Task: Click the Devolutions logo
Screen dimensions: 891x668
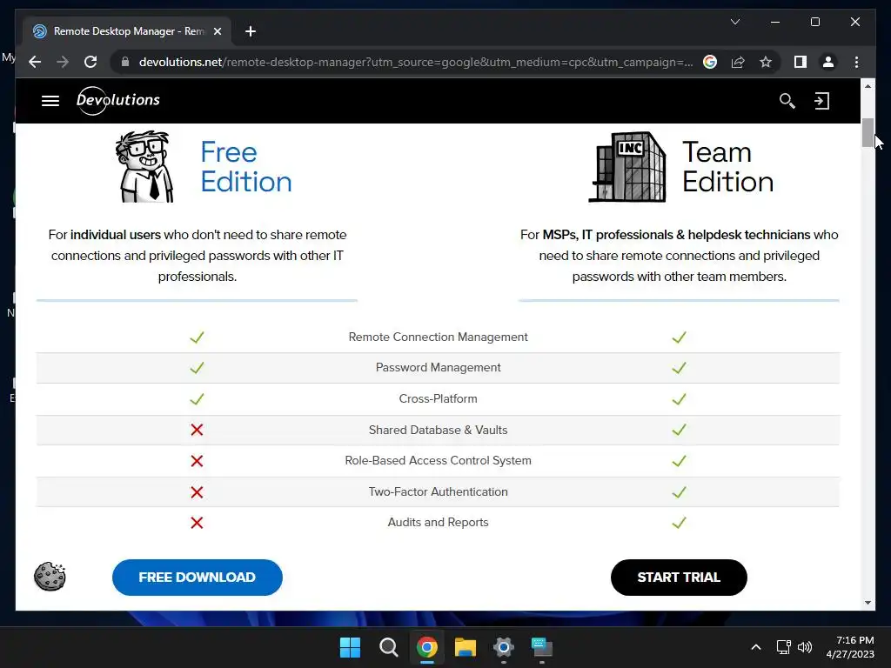Action: coord(118,101)
